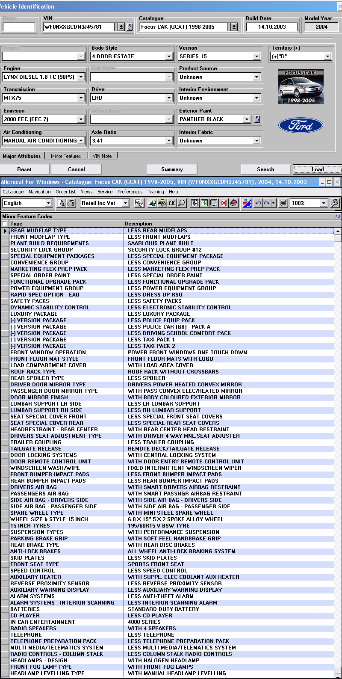Click the speech bubble notes icon
Screen dimensions: 342x679
(283, 203)
